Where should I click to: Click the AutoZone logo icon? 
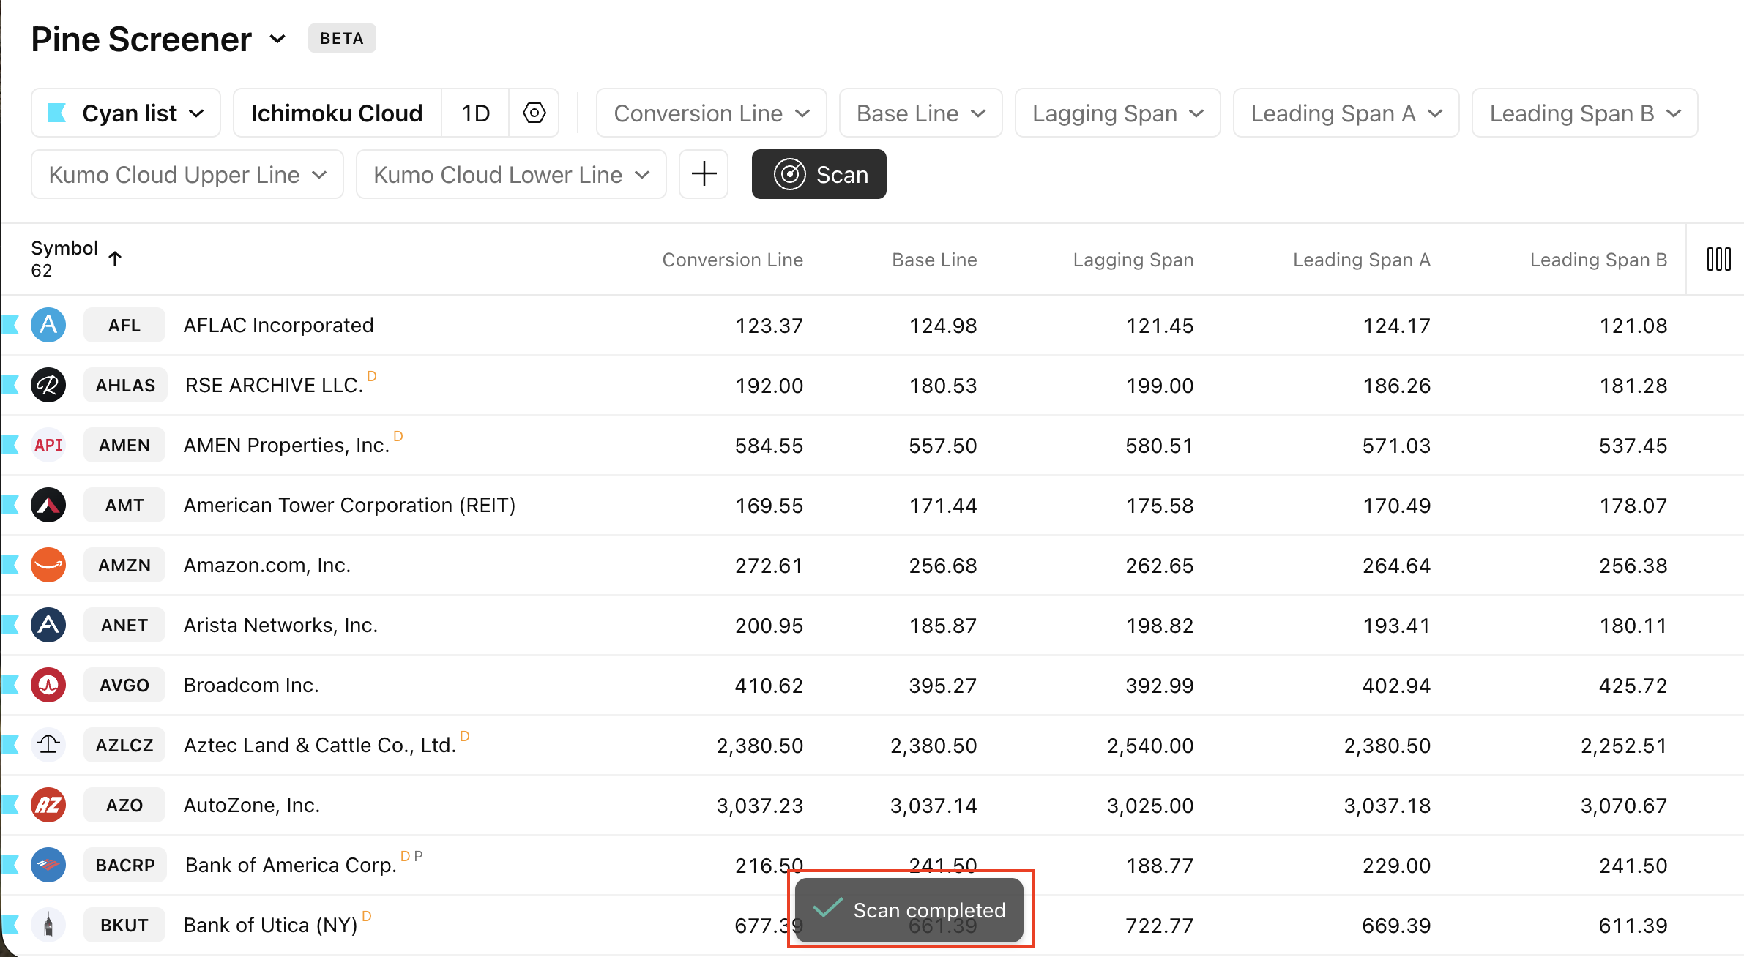pos(48,805)
